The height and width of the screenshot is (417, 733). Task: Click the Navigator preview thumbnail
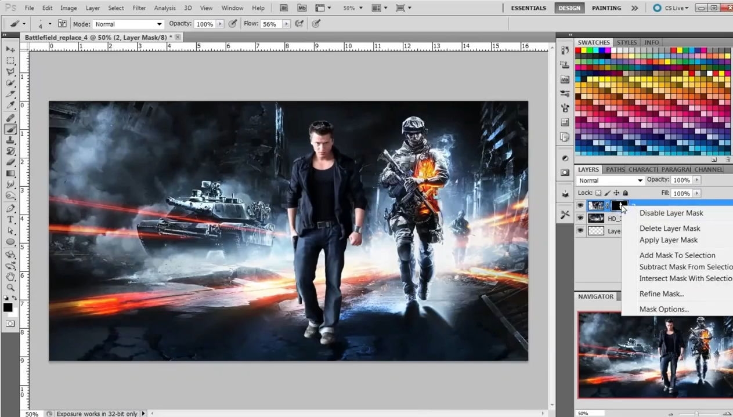[x=655, y=355]
